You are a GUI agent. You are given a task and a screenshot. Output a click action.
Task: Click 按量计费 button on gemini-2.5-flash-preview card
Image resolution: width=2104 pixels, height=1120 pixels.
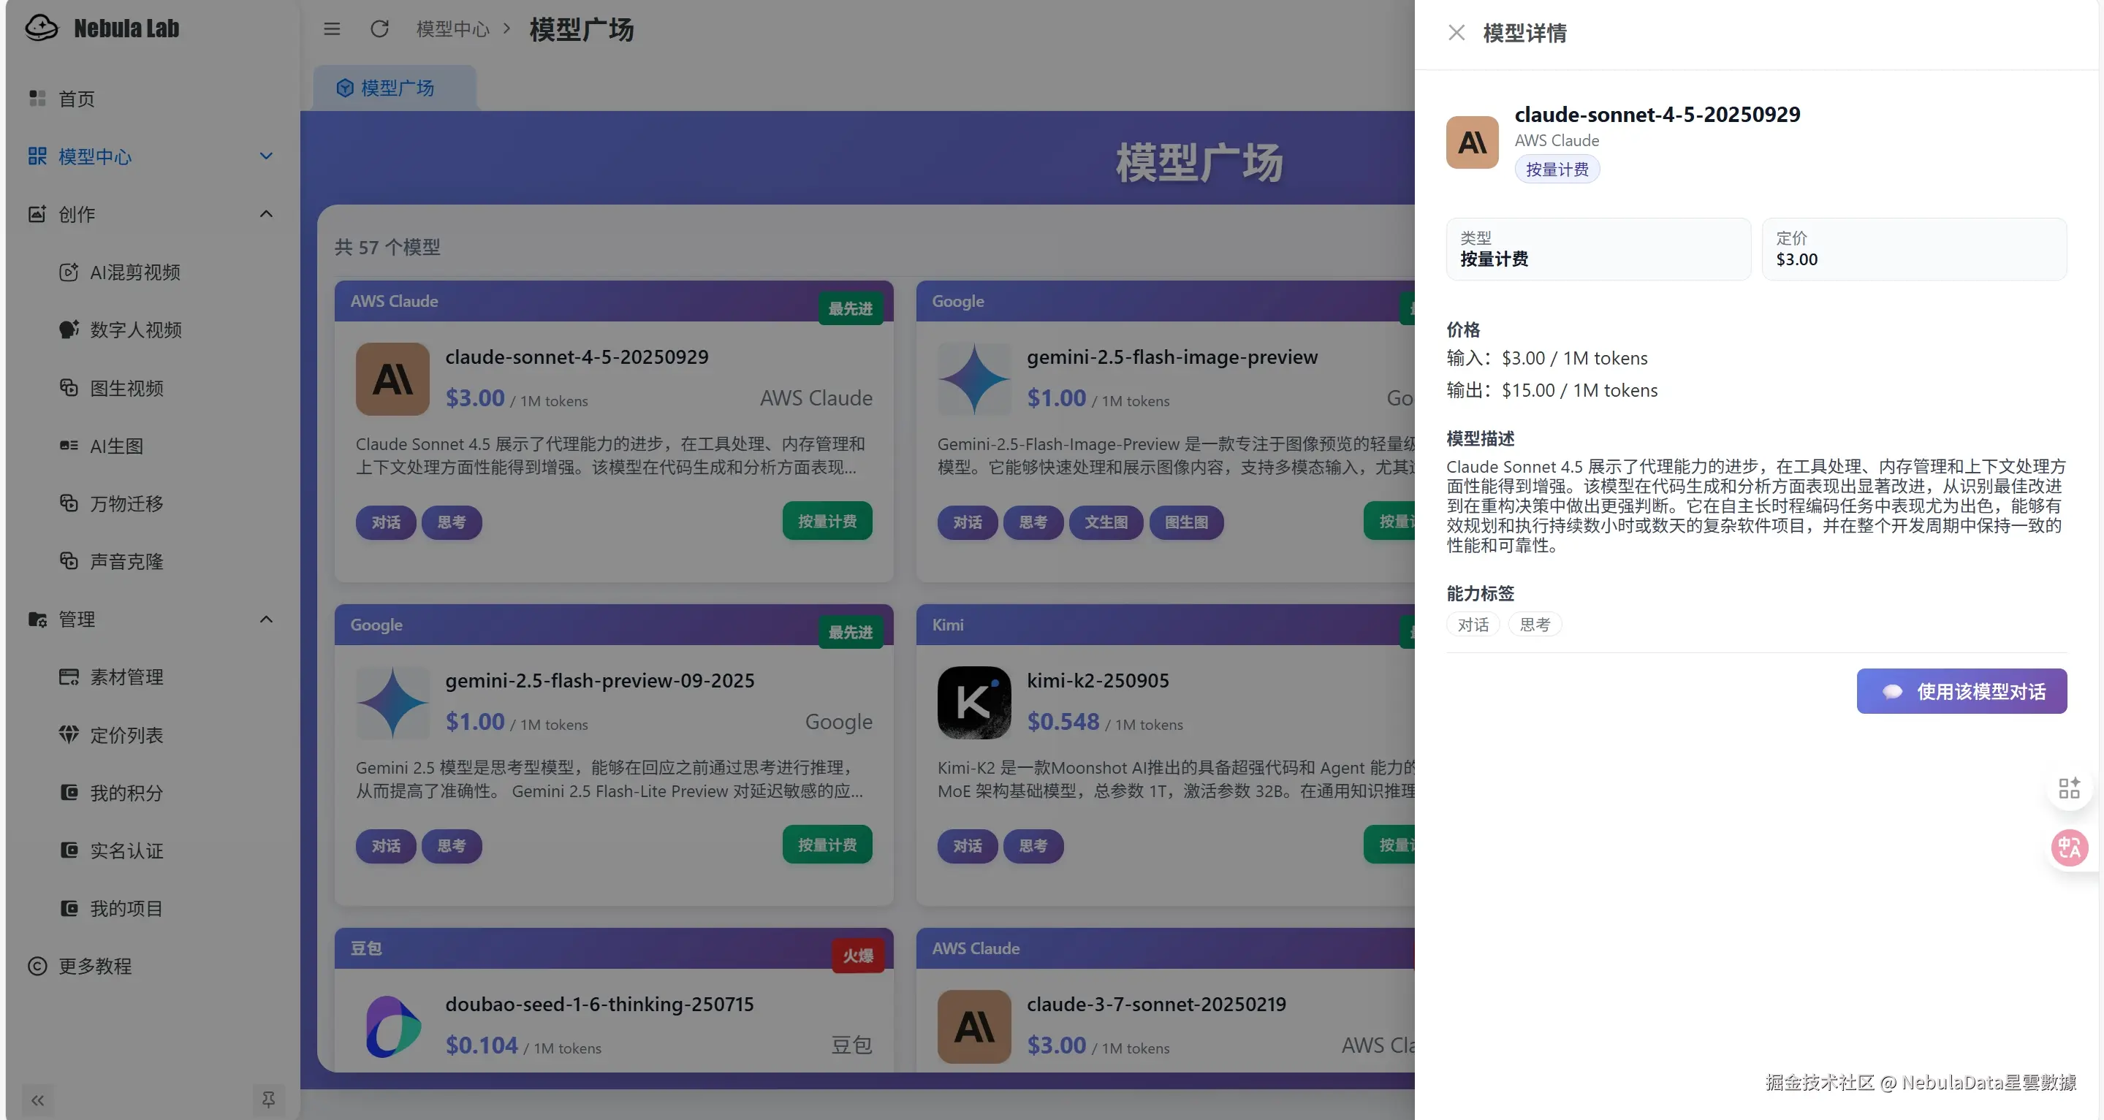(x=827, y=844)
